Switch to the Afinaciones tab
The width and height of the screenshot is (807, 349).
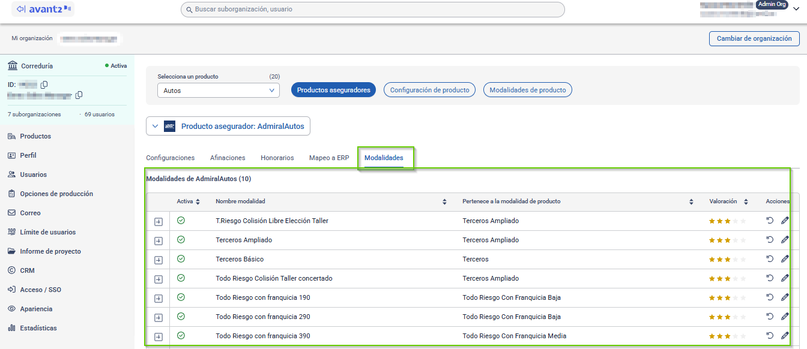coord(228,158)
